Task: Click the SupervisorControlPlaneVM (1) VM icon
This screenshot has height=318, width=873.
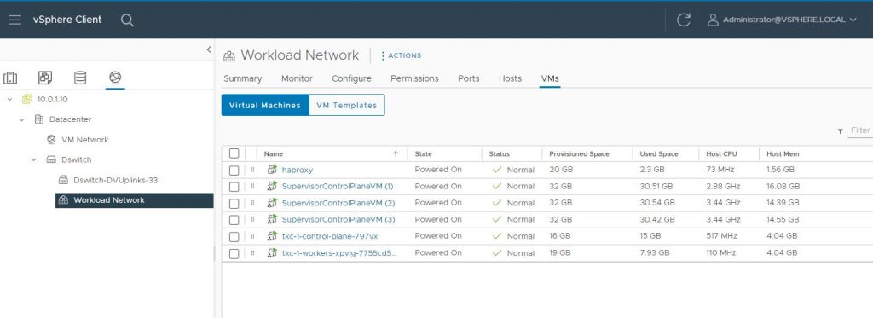Action: pos(272,186)
